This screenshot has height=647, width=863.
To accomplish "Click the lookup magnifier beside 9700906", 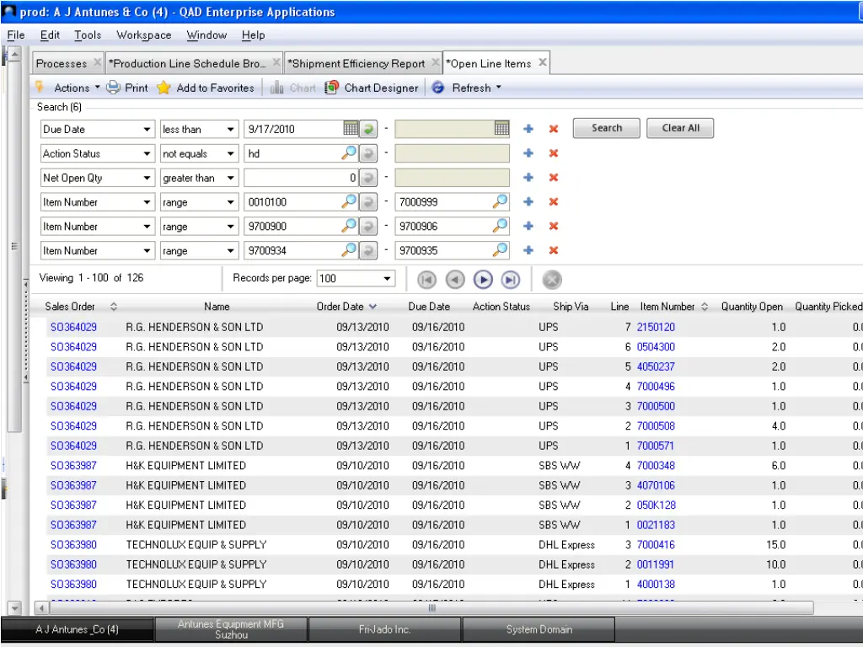I will click(x=500, y=226).
